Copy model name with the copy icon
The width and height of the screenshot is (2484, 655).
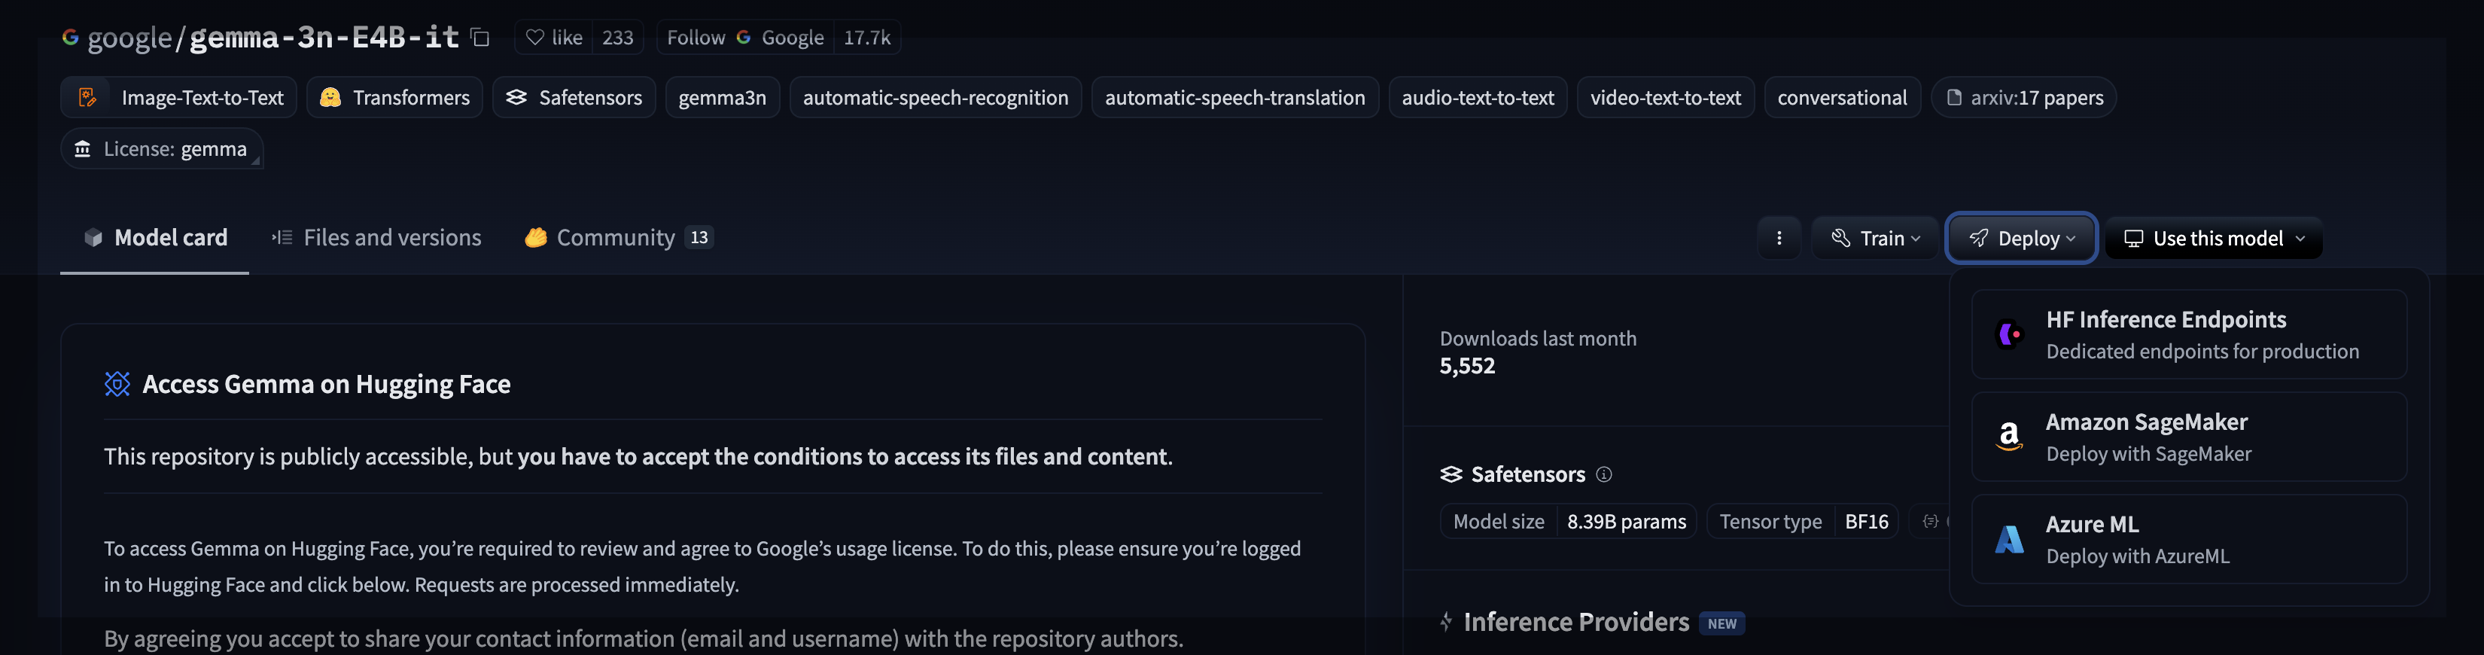[x=479, y=38]
